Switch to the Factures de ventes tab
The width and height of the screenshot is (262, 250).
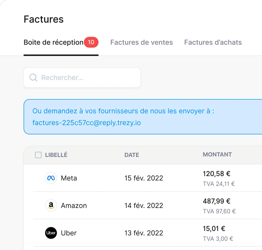141,42
